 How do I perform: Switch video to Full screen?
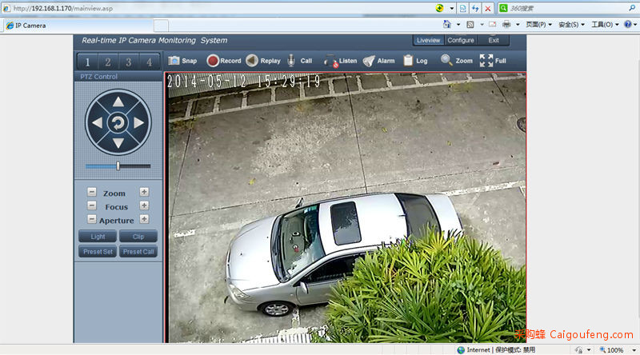(493, 61)
